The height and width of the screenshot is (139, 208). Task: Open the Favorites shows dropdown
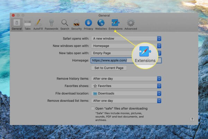pyautogui.click(x=126, y=86)
